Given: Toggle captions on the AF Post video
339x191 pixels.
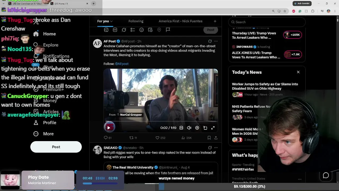Looking at the screenshot, I should [x=181, y=128].
